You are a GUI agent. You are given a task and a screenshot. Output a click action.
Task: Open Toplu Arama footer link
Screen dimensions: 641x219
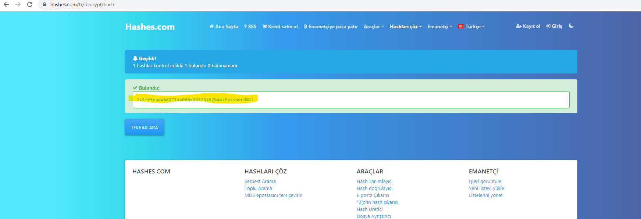click(x=258, y=188)
